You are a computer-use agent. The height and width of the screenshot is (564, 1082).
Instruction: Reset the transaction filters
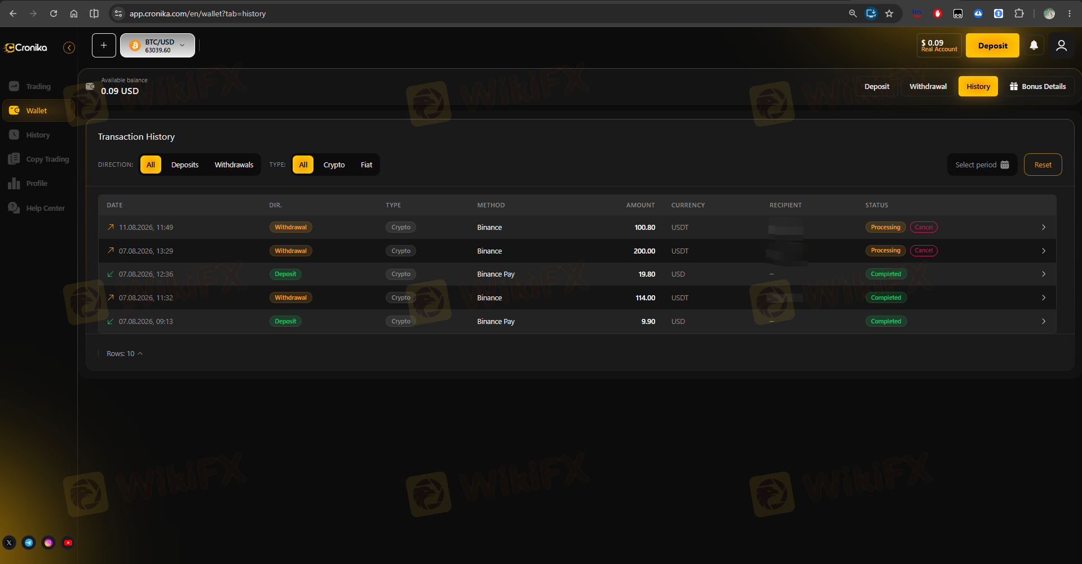point(1043,165)
